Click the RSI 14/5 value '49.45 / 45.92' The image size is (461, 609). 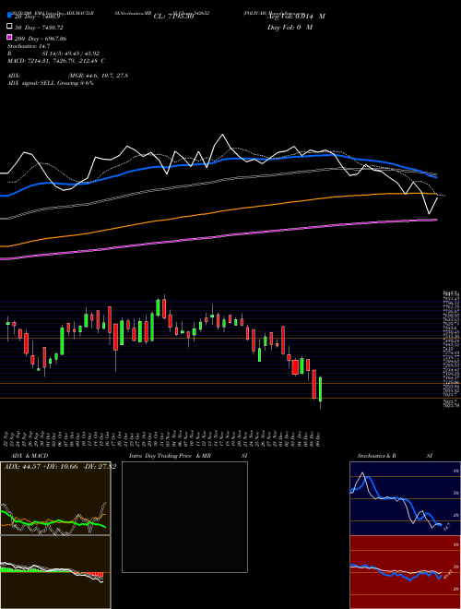tap(82, 54)
